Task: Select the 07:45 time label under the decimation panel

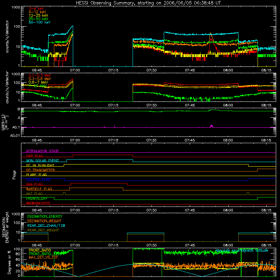Action: click(190, 245)
